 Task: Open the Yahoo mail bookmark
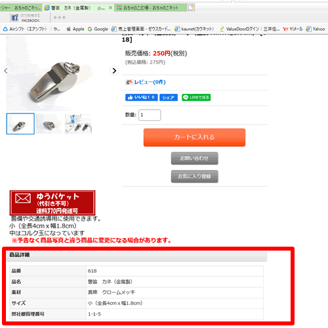[x=293, y=29]
